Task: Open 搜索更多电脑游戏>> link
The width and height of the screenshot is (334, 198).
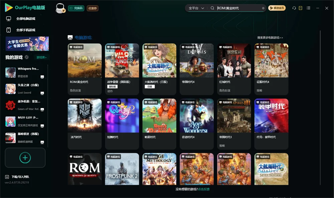Action: (x=270, y=37)
